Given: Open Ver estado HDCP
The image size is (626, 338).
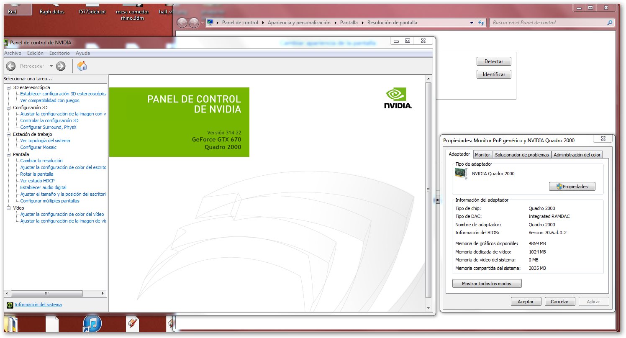Looking at the screenshot, I should pos(37,181).
